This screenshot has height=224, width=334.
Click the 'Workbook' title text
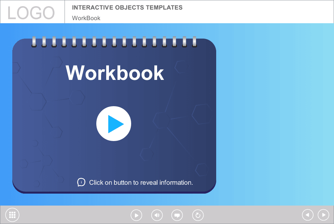[115, 73]
